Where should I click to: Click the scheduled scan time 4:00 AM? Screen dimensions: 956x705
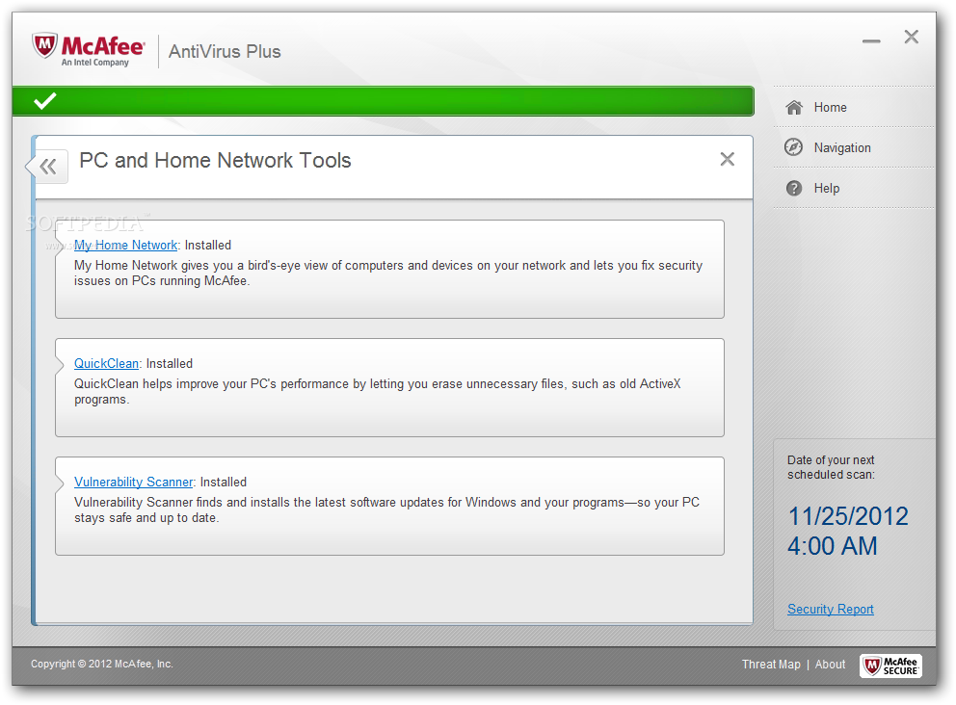click(833, 546)
